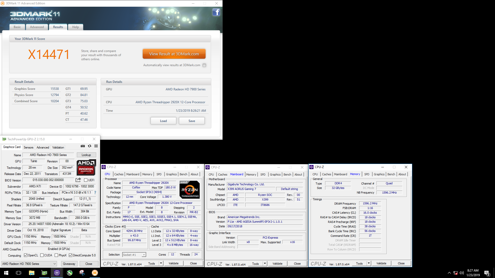The image size is (495, 278).
Task: Click Validate in first CPU-Z window
Action: coord(174,263)
